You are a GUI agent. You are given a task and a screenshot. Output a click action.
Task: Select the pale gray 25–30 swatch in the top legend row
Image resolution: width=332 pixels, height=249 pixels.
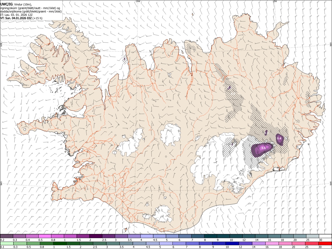click(x=312, y=236)
